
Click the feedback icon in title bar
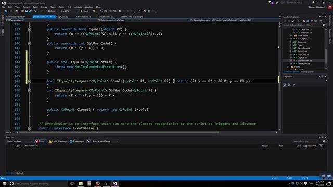pos(277,3)
